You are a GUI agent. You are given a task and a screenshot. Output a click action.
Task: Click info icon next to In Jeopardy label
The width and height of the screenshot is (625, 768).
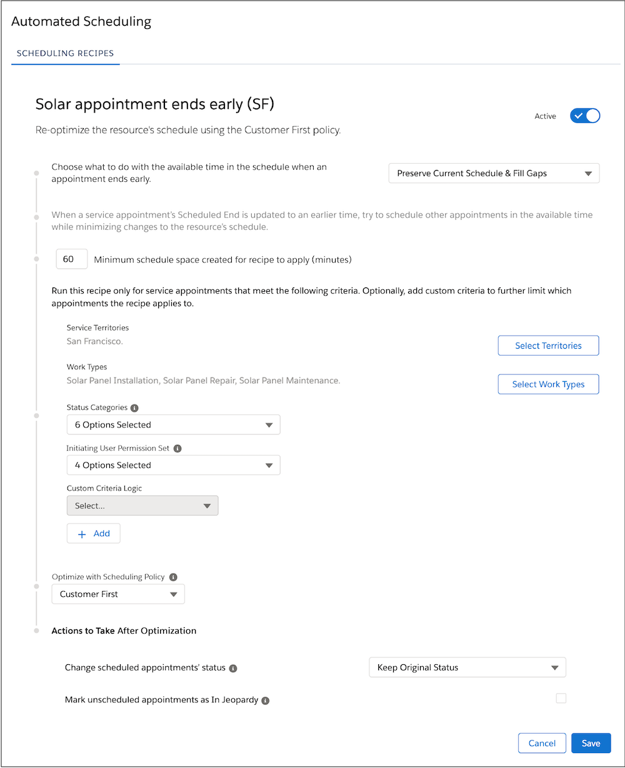pos(265,701)
